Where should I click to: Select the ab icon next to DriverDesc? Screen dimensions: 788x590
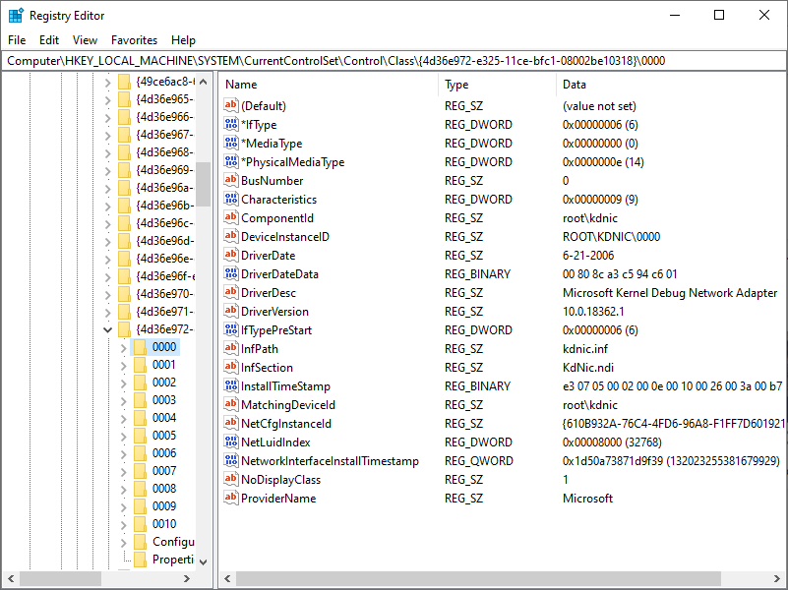230,292
